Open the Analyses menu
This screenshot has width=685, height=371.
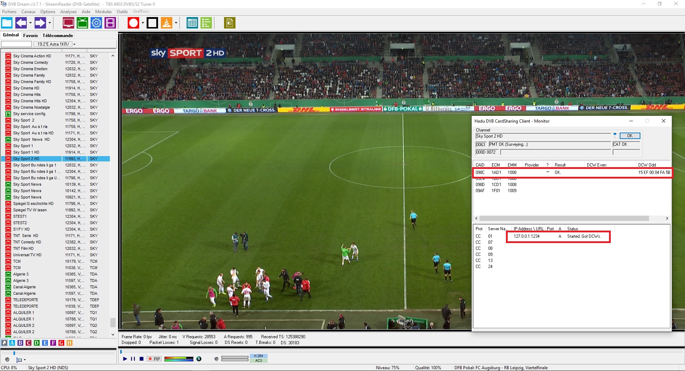coord(68,12)
